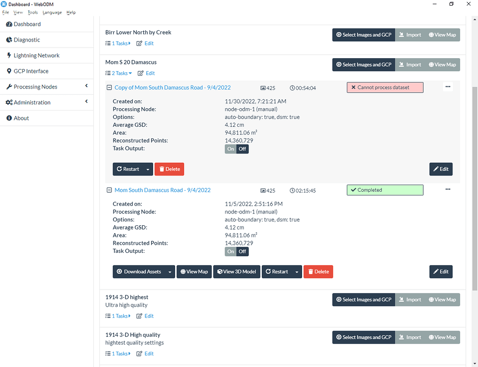Image resolution: width=478 pixels, height=367 pixels.
Task: Switch Task Output off for the failed task
Action: (242, 148)
